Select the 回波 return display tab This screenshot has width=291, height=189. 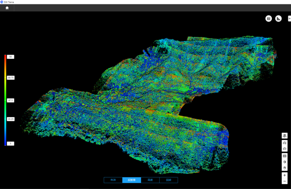(x=168, y=180)
